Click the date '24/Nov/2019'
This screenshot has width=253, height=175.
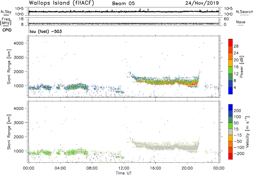(202, 3)
